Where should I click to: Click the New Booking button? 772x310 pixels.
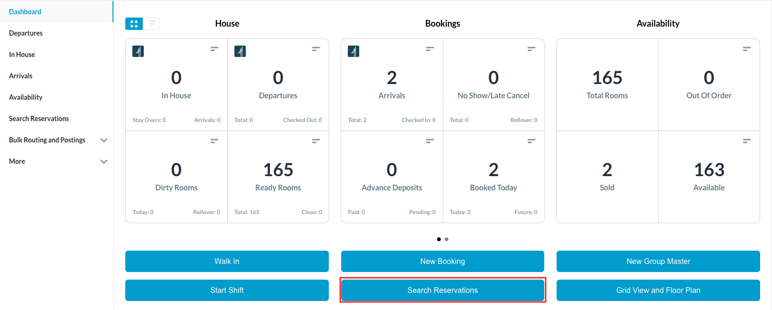coord(442,262)
